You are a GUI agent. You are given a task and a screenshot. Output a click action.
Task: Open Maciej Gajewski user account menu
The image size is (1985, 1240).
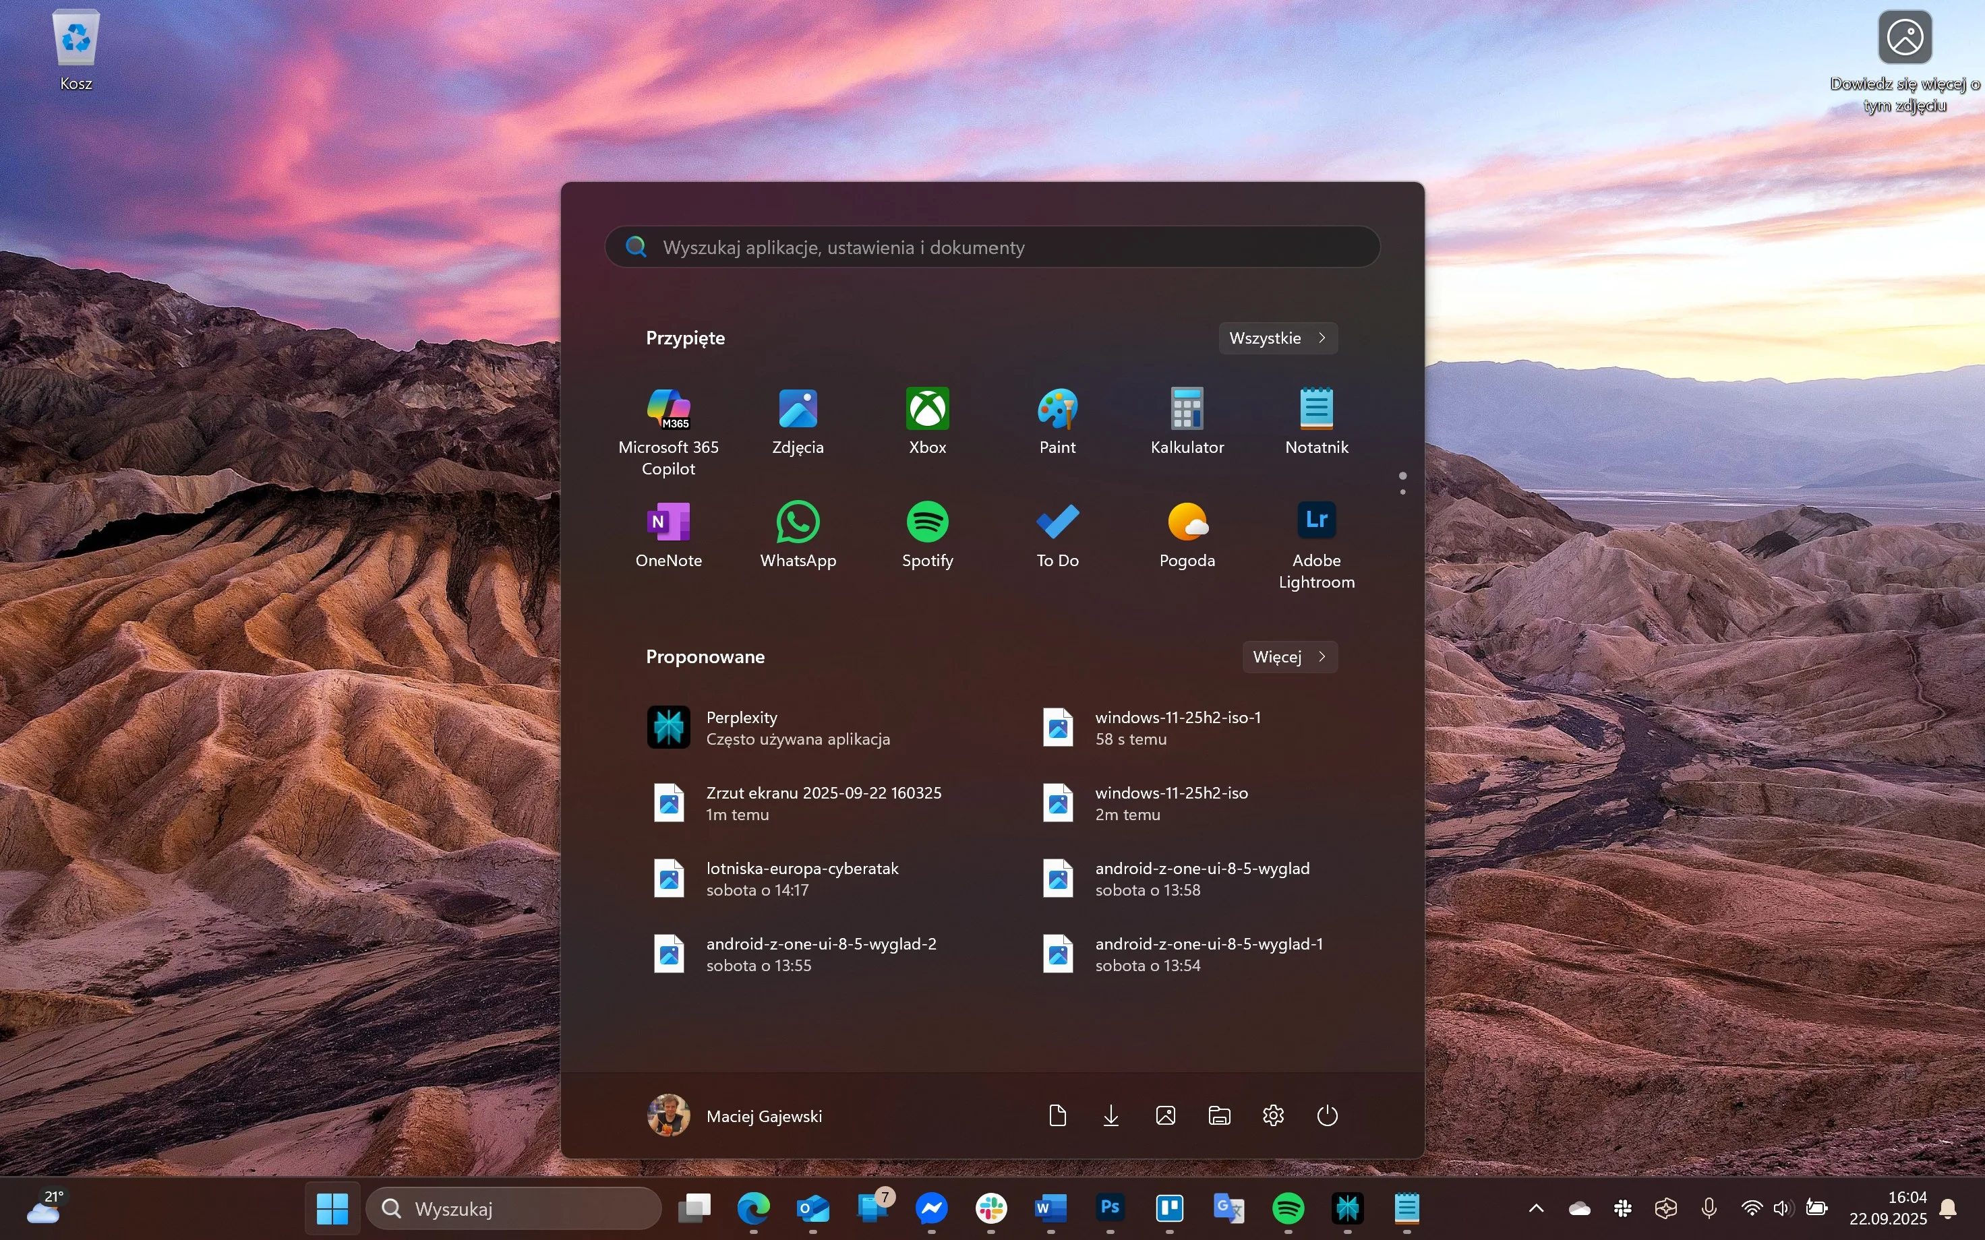(x=735, y=1115)
